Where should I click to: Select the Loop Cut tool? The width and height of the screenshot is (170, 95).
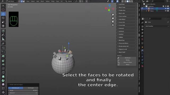3,69
